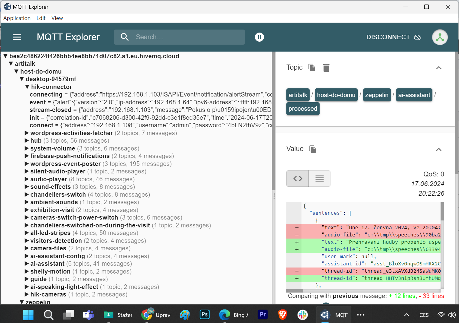This screenshot has width=459, height=323.
Task: Click the cloud-off disconnect icon
Action: pos(418,37)
